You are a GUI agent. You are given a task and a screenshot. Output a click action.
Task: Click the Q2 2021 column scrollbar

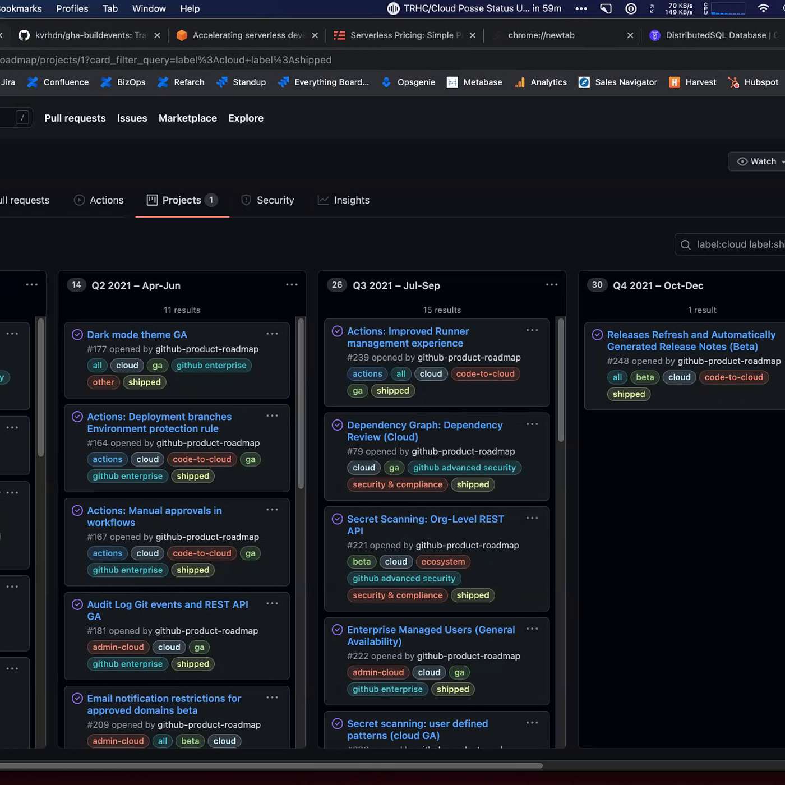301,404
